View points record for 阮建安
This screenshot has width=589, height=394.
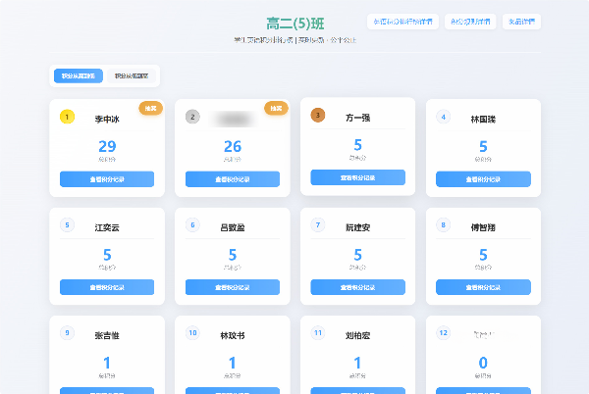[357, 287]
